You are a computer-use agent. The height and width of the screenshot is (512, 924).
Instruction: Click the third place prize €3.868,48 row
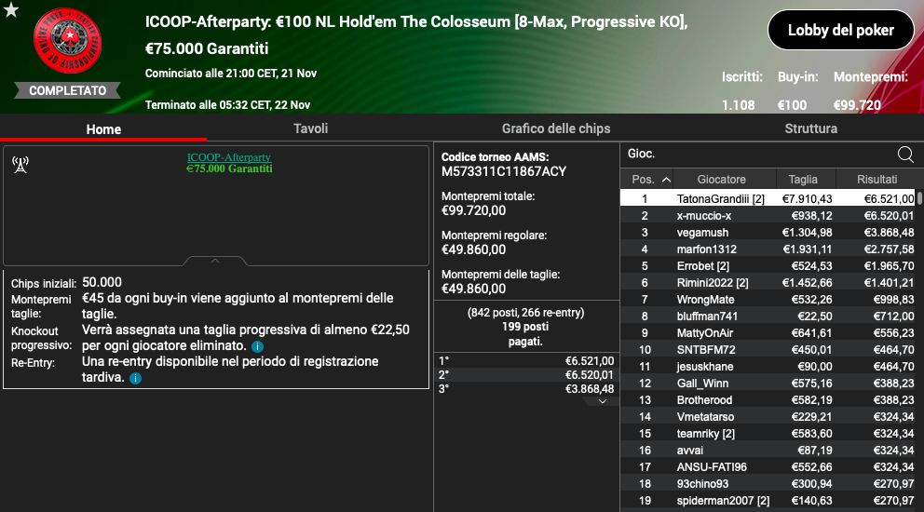(526, 389)
